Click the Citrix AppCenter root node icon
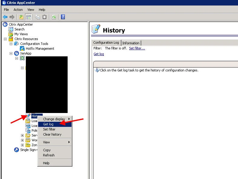Viewport: 238px width, 179px height. click(5, 24)
